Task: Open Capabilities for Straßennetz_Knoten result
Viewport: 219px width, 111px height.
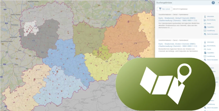Action: tap(209, 53)
